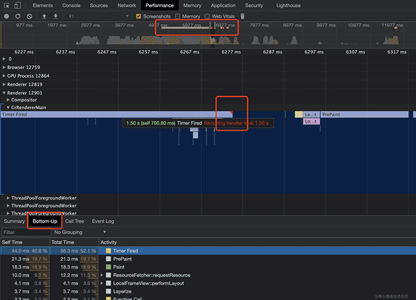The height and width of the screenshot is (300, 416).
Task: Open the Elements tab
Action: pos(43,5)
